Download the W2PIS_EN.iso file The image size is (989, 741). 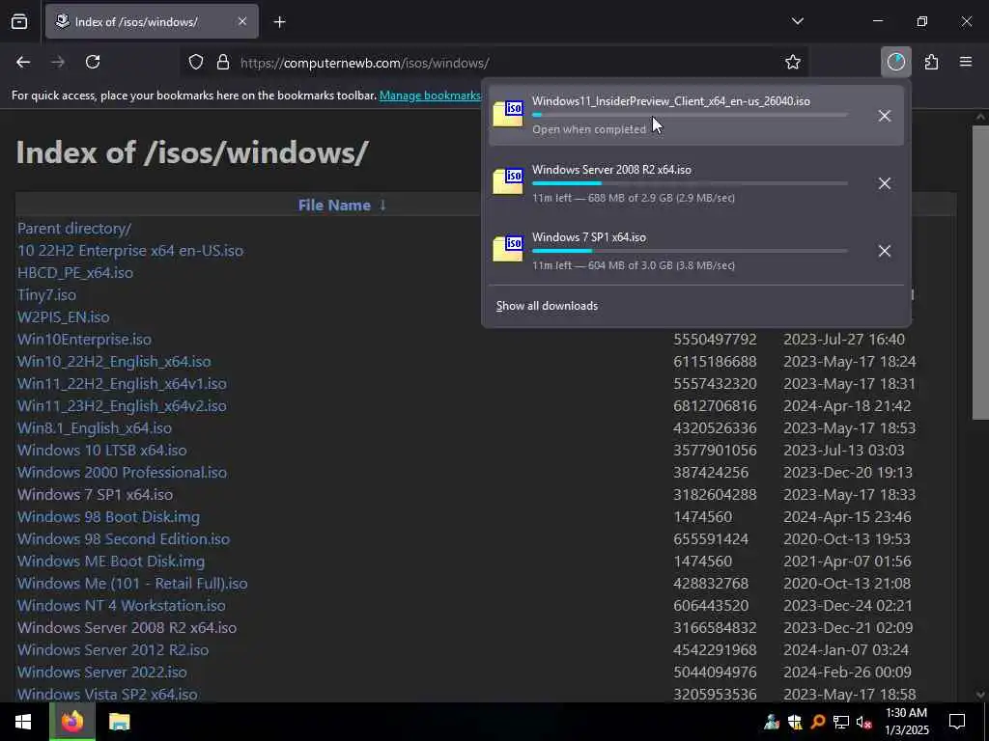point(63,316)
